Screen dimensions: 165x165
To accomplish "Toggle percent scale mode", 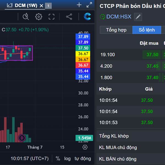I will pos(58,158).
